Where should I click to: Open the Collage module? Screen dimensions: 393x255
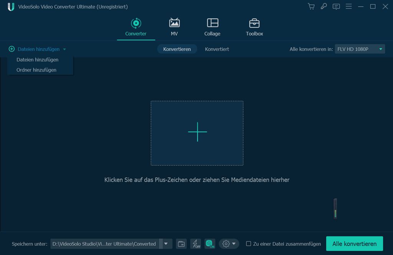pyautogui.click(x=212, y=27)
